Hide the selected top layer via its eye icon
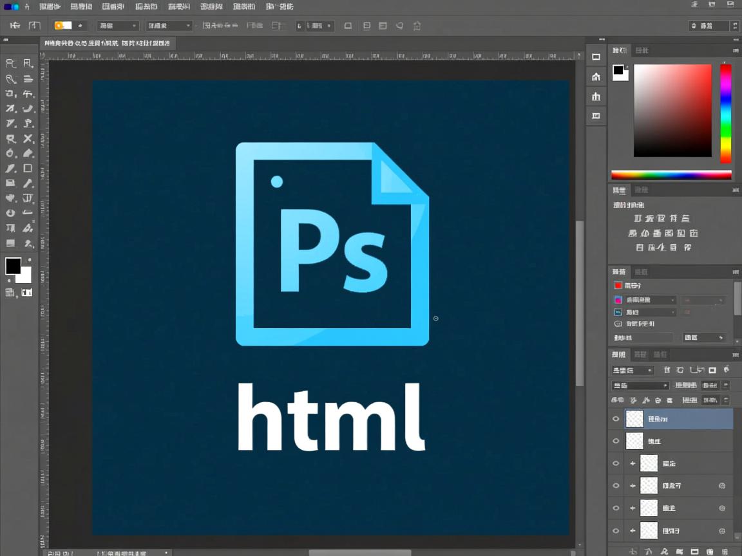The image size is (742, 556). (616, 419)
